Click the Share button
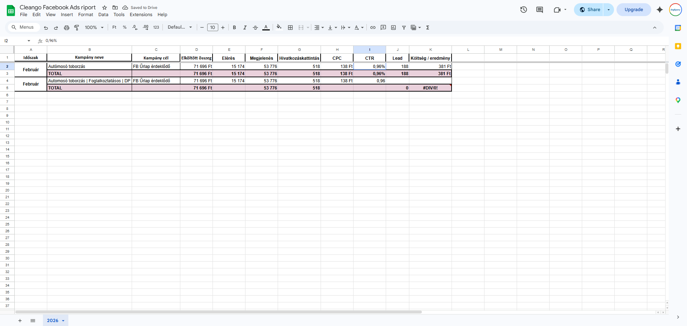Screen dimensions: 687x326 [589, 10]
